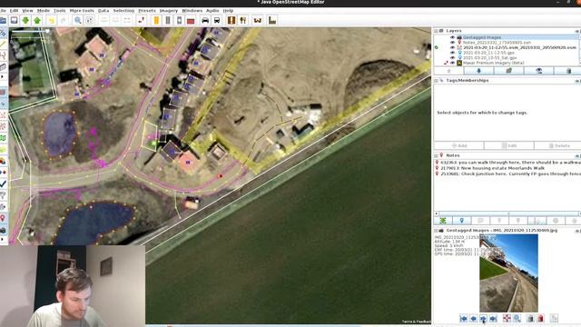This screenshot has height=327, width=581.
Task: Click the map scale slider at top-left
Action: (x=30, y=32)
